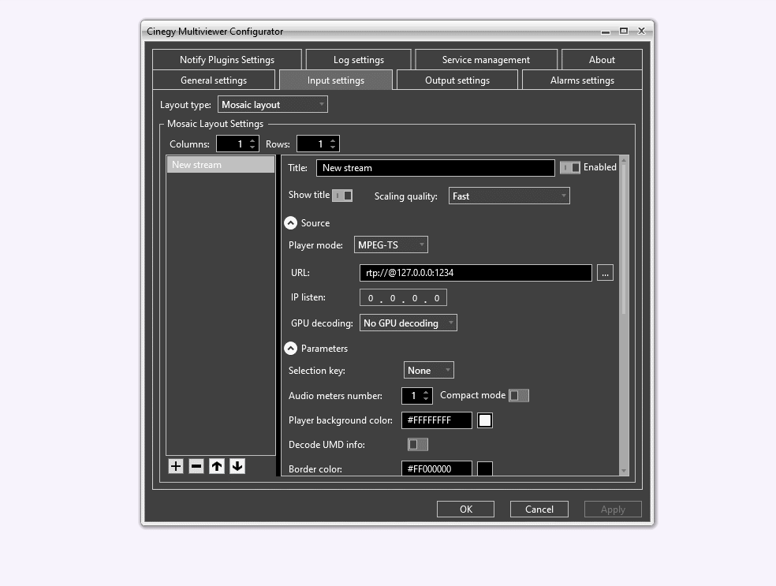Open the Selection key dropdown
Screen dimensions: 776x586
(429, 370)
